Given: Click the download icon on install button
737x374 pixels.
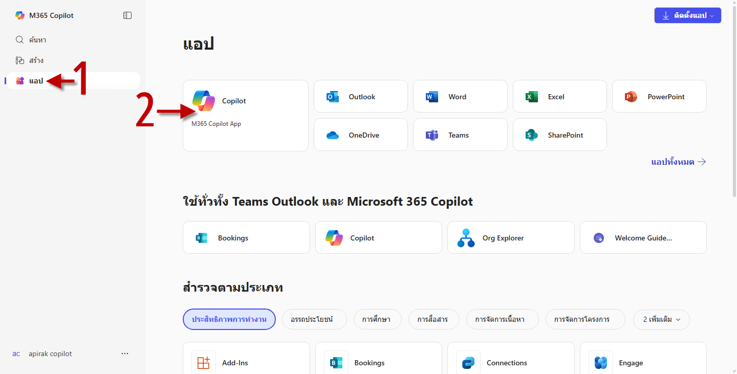Looking at the screenshot, I should pos(666,15).
